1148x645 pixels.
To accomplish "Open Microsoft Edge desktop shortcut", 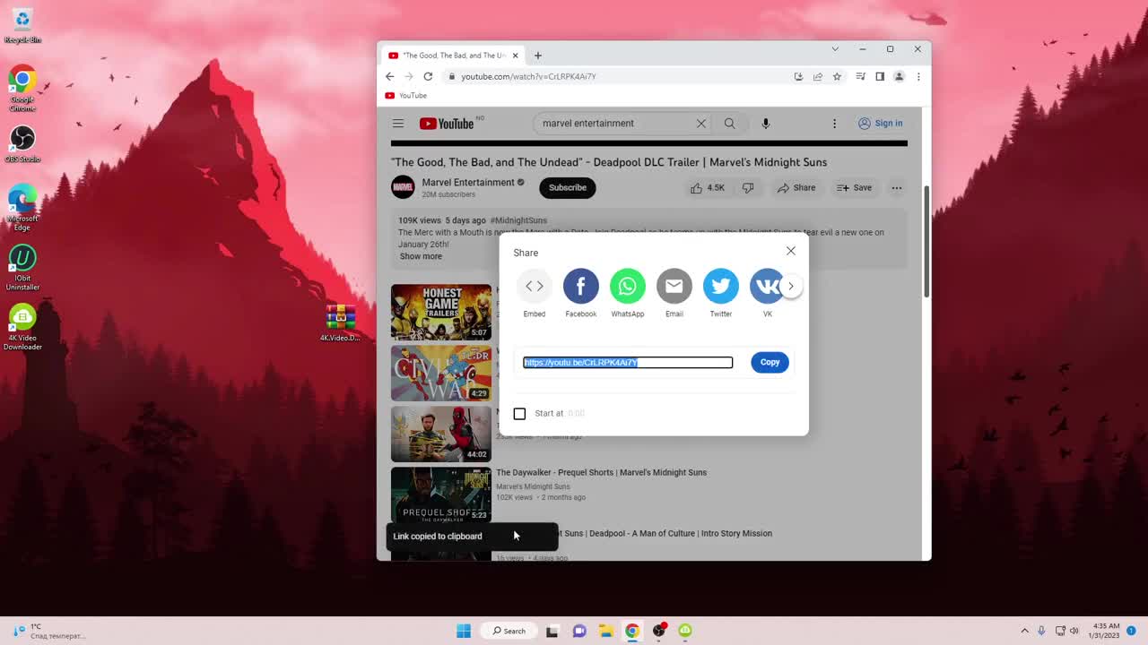I will [22, 208].
